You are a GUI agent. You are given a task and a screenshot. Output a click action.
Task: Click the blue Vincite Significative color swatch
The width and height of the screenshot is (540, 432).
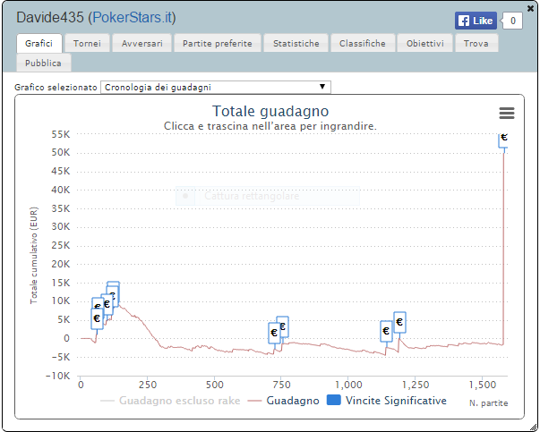click(x=333, y=400)
